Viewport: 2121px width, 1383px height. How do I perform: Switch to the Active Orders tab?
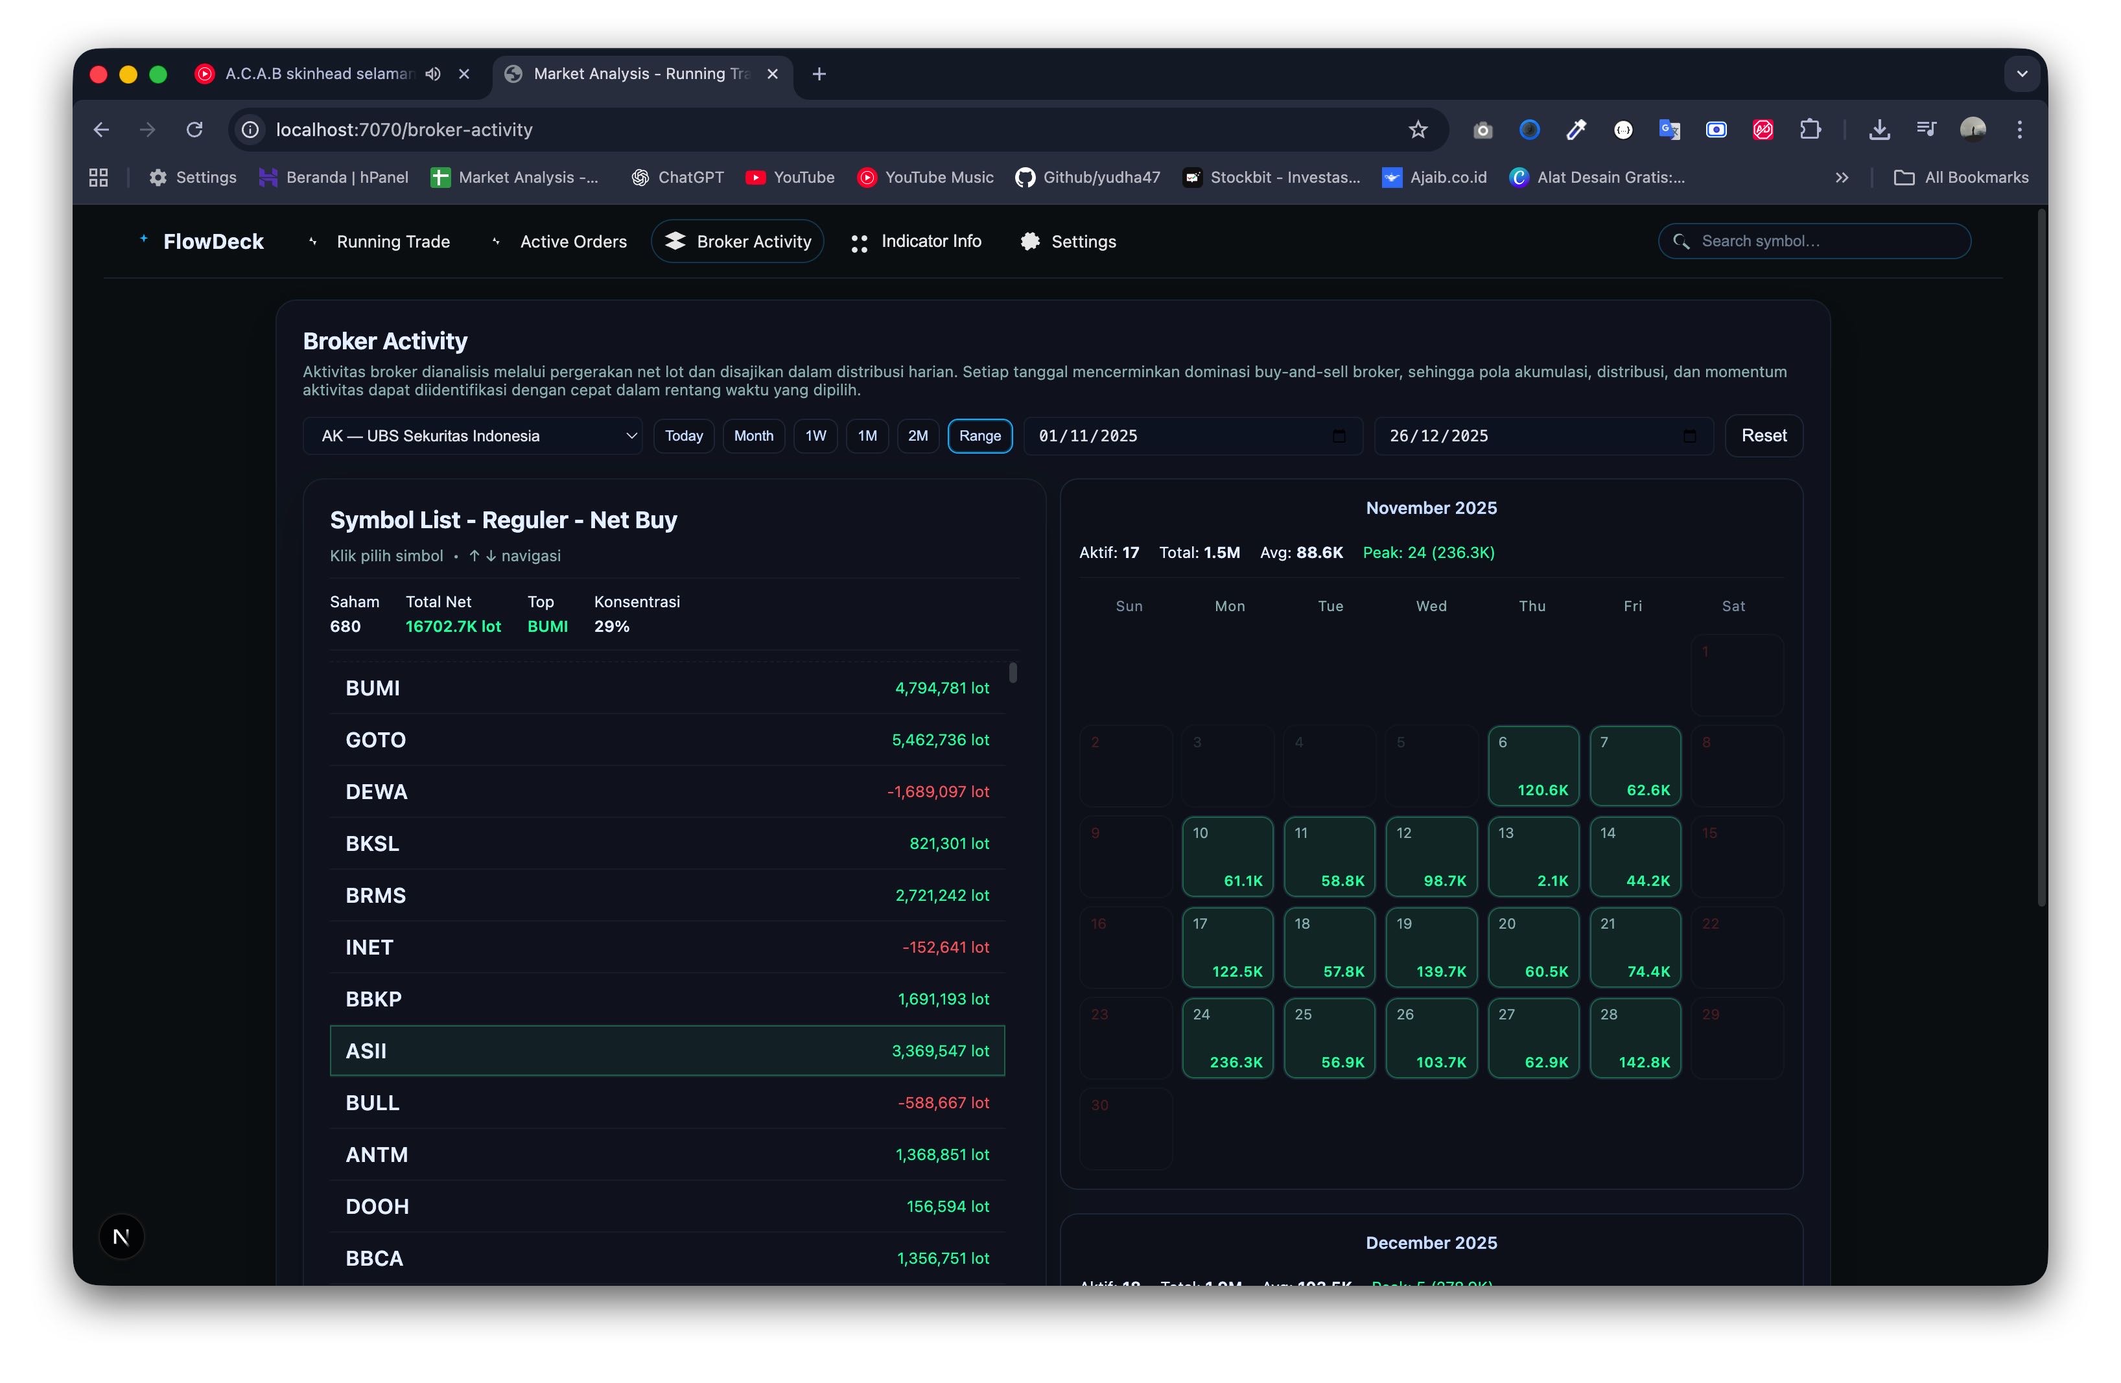(573, 242)
